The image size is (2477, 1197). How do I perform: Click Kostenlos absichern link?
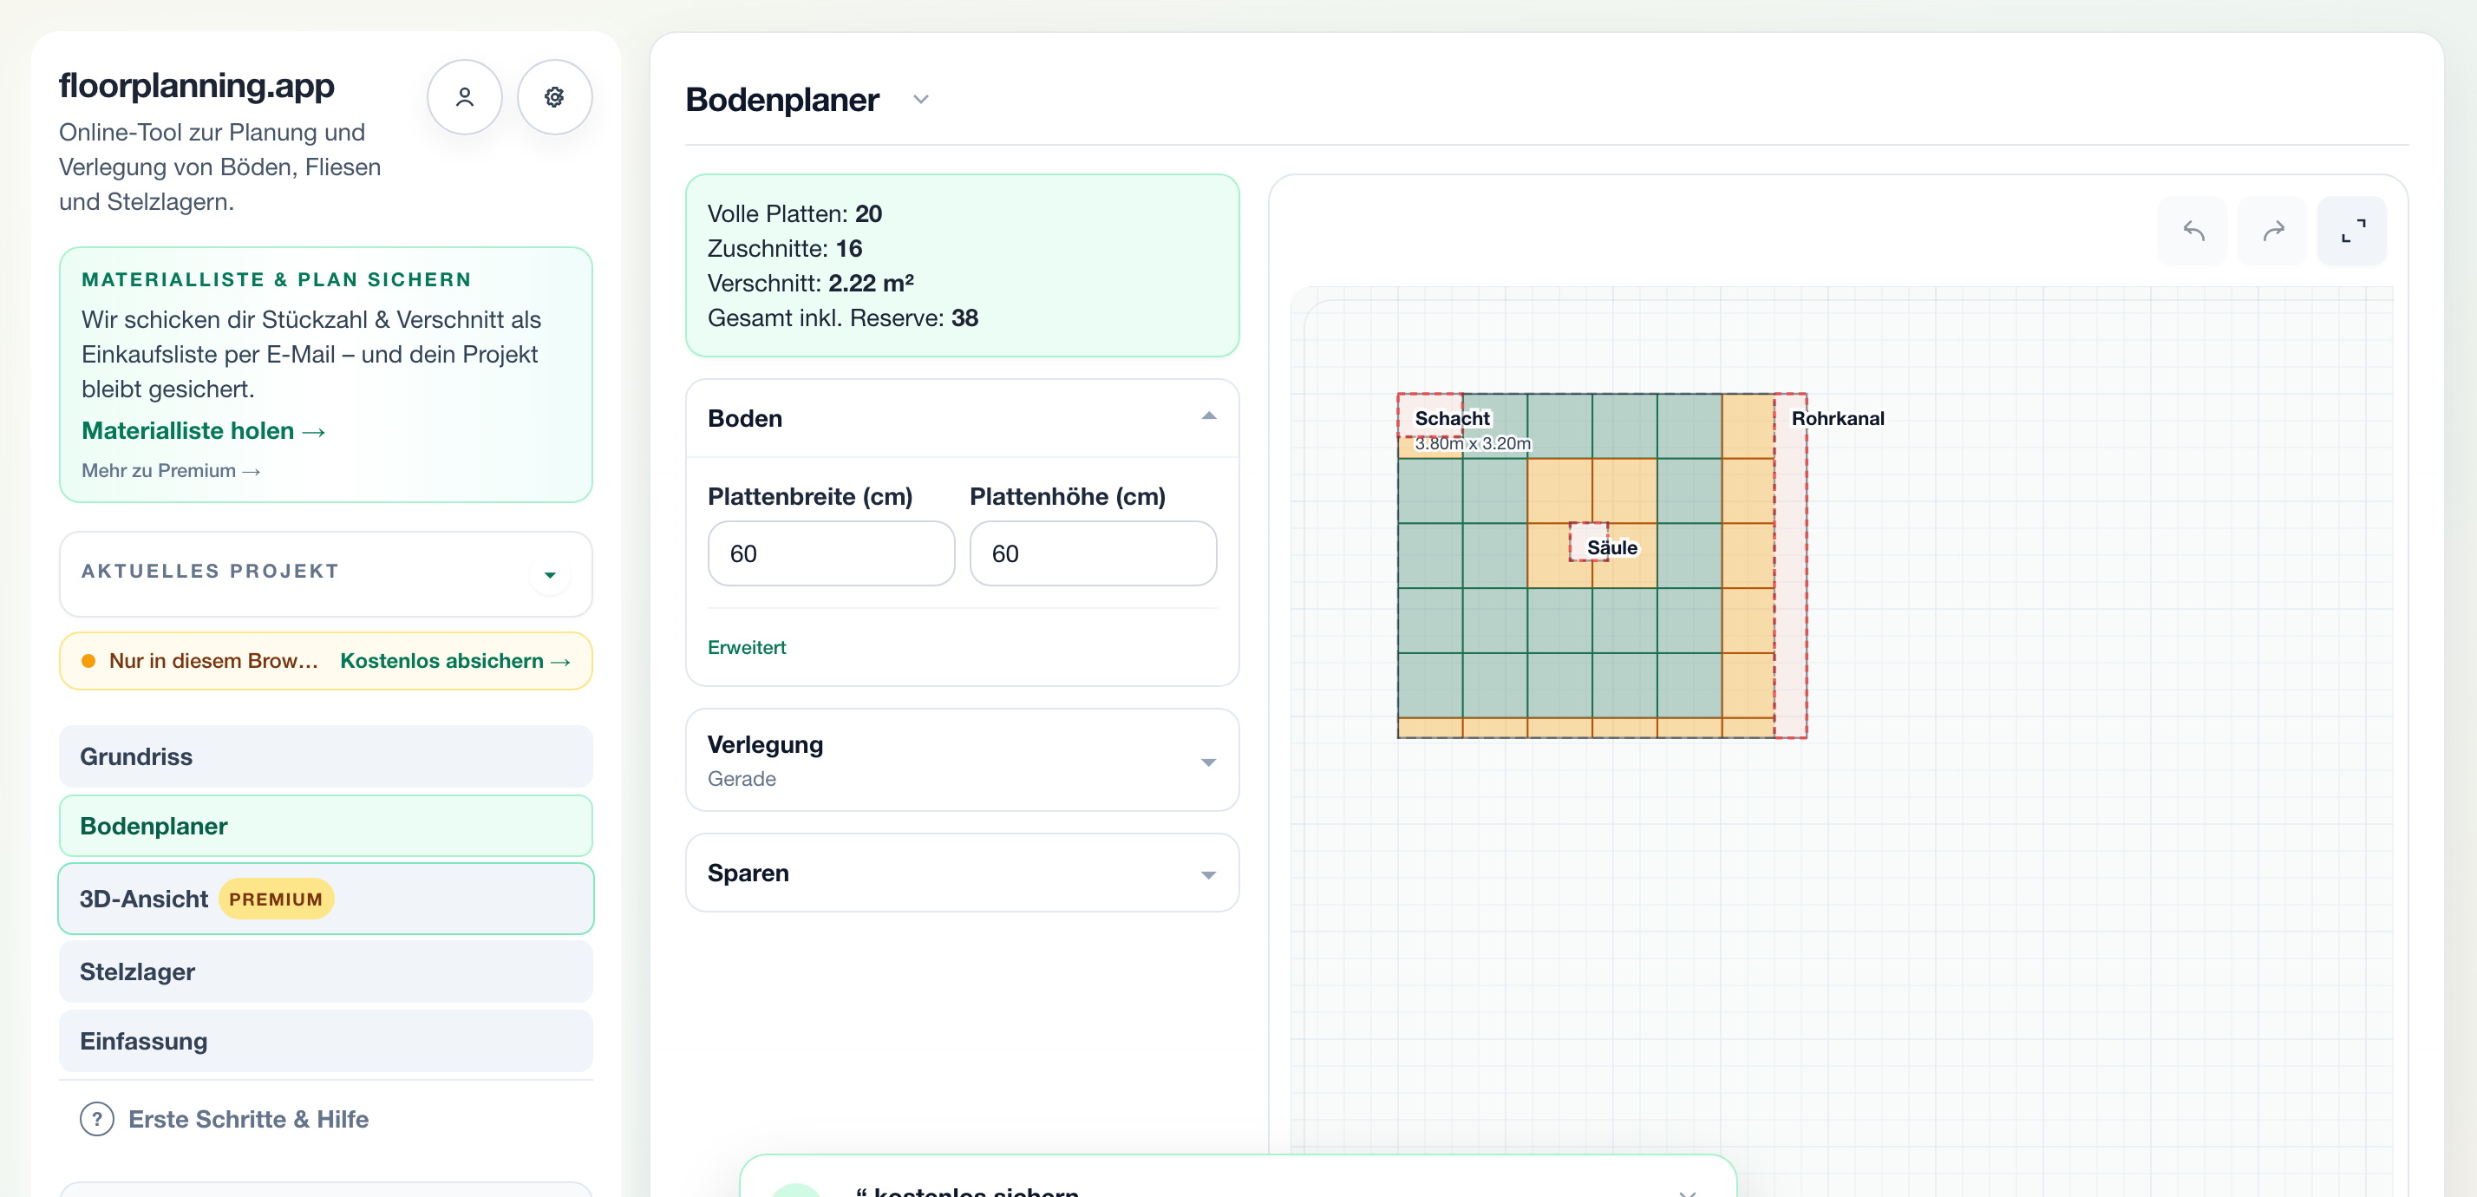pos(456,662)
